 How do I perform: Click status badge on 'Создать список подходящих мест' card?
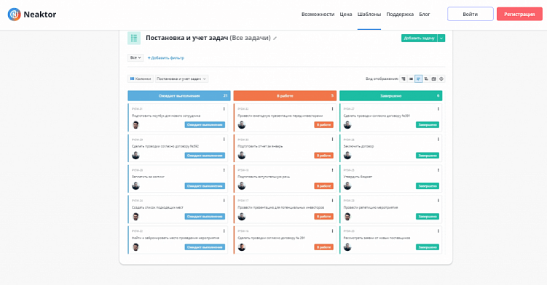click(205, 217)
